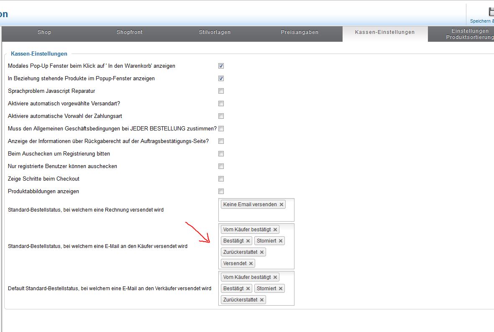This screenshot has width=494, height=332.
Task: Uncheck modal pop-up on add to cart
Action: pos(221,66)
